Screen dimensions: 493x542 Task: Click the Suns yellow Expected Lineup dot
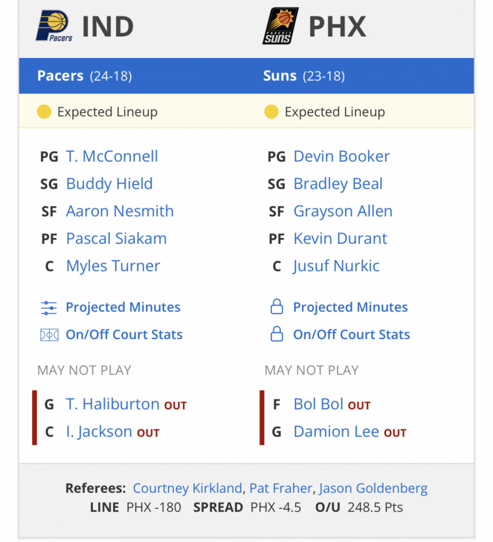(x=271, y=112)
